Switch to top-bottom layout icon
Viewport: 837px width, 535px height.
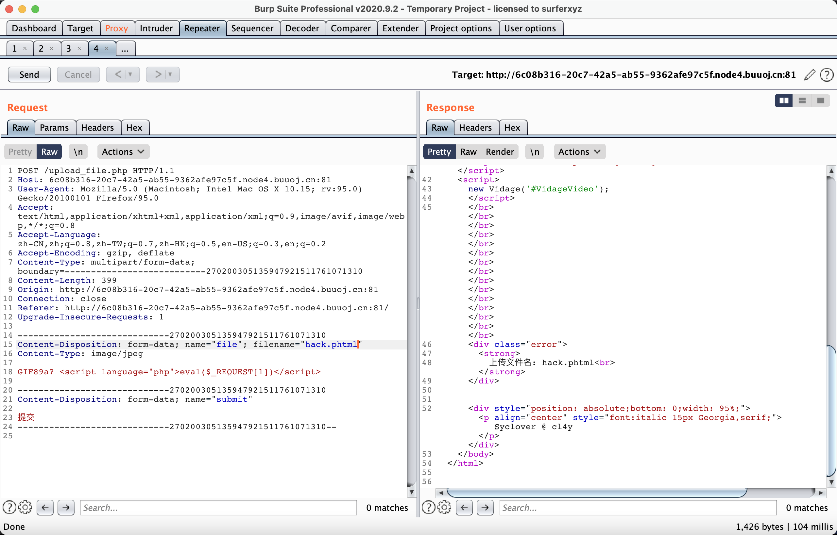[x=802, y=101]
